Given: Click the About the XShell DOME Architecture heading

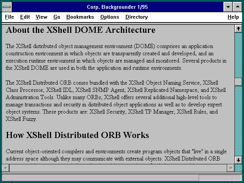Looking at the screenshot, I should tap(80, 30).
